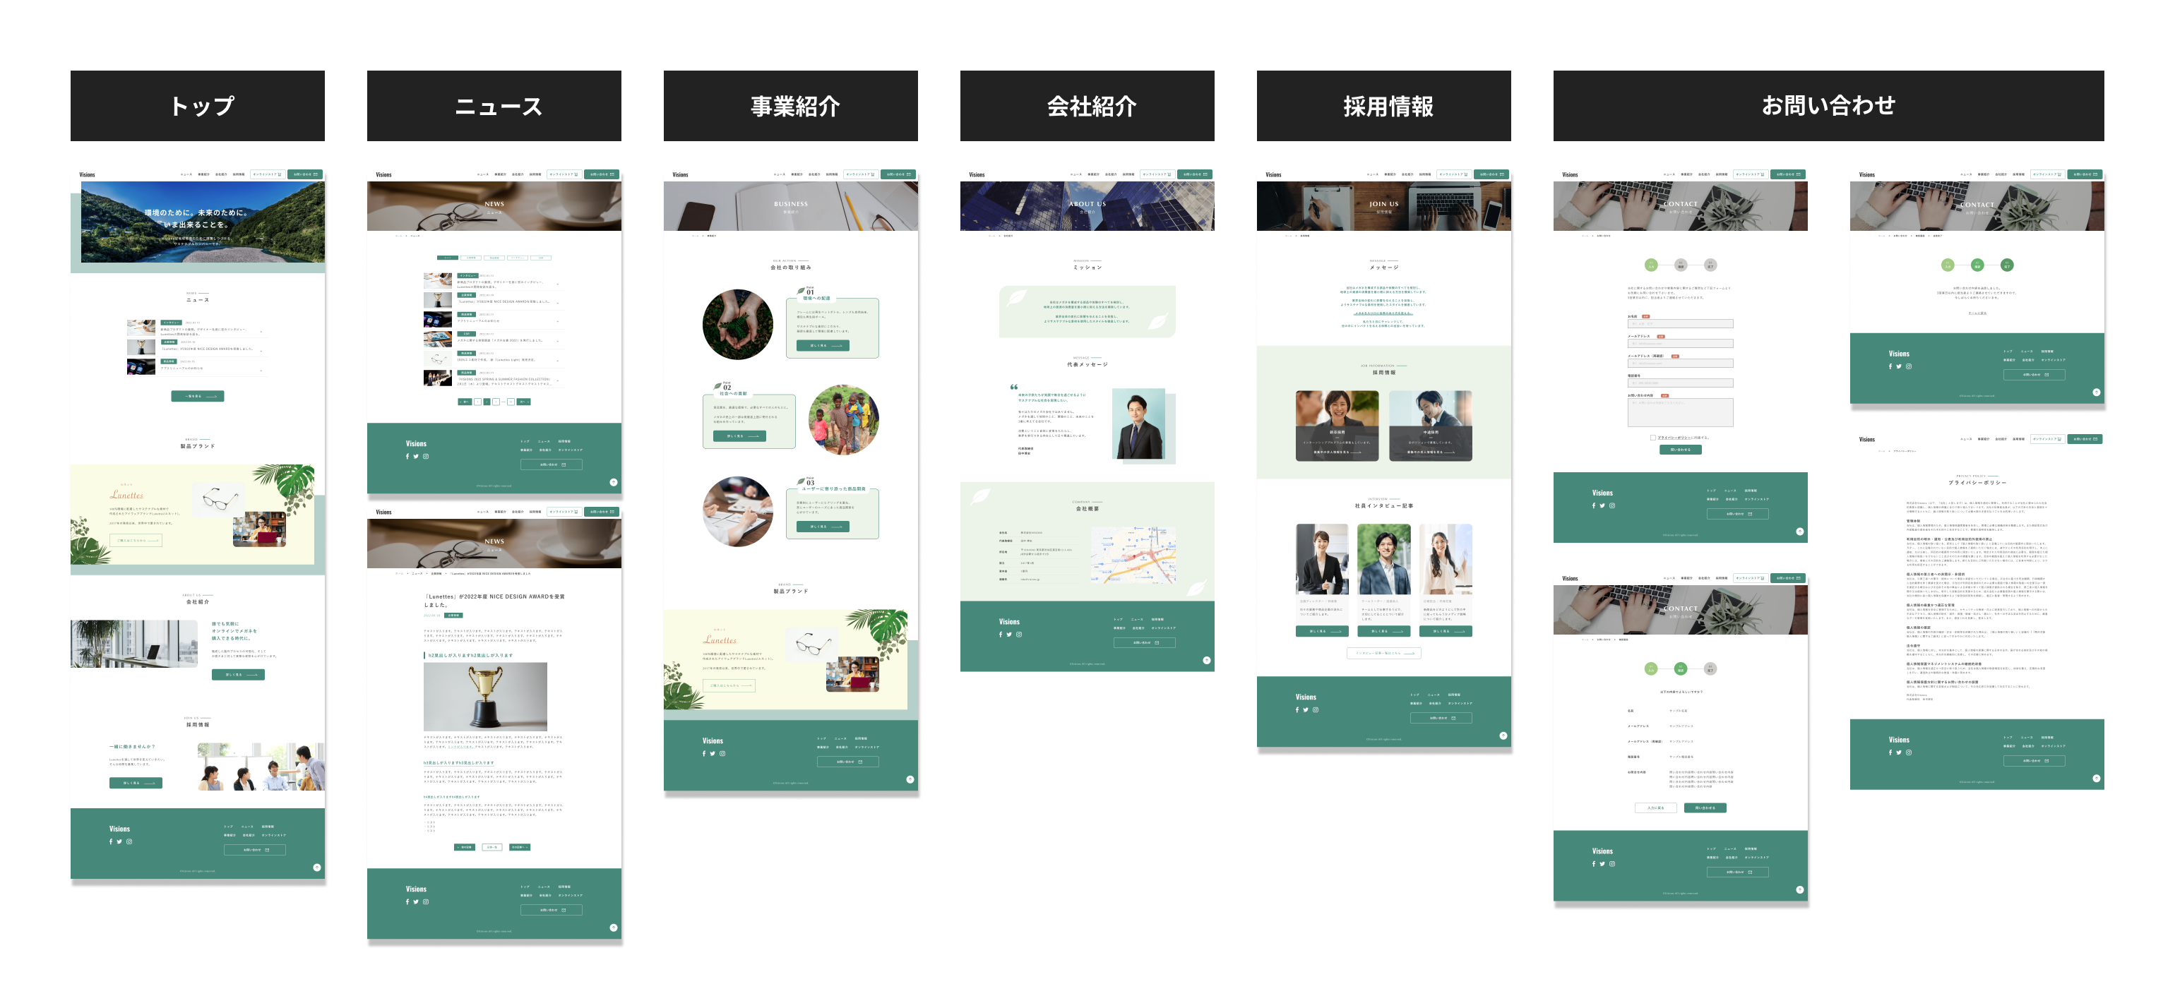Click the Facebook icon in footer
Image resolution: width=2175 pixels, height=996 pixels.
point(111,842)
